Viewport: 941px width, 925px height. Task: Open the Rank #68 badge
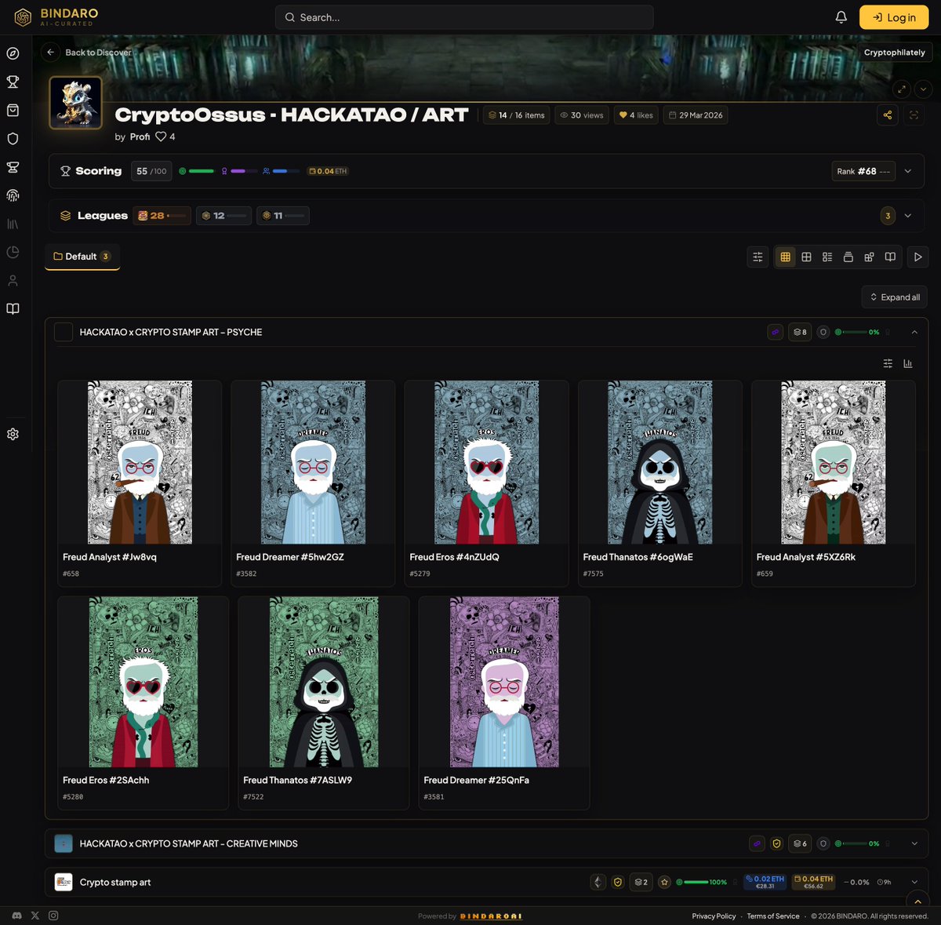click(863, 171)
